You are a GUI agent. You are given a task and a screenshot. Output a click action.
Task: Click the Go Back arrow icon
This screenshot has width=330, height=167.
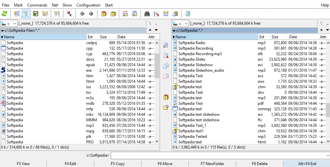click(82, 14)
